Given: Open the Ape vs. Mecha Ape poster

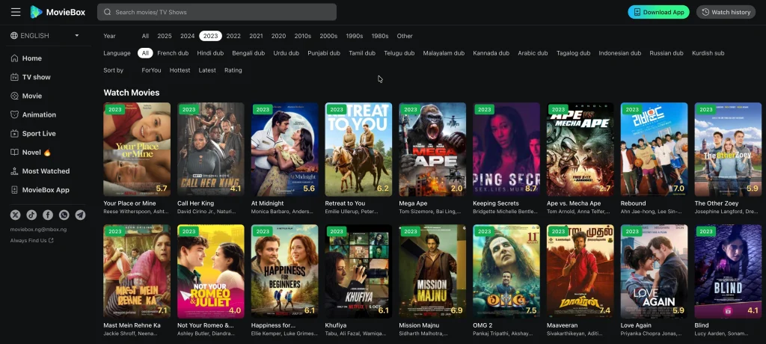Looking at the screenshot, I should (580, 149).
